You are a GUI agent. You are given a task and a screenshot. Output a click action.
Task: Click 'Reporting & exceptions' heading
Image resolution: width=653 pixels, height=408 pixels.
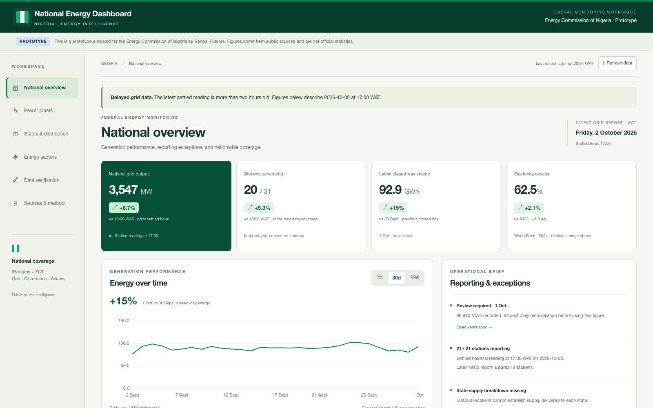coord(490,283)
